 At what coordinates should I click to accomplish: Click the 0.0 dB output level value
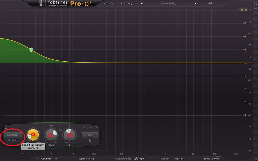[215, 159]
